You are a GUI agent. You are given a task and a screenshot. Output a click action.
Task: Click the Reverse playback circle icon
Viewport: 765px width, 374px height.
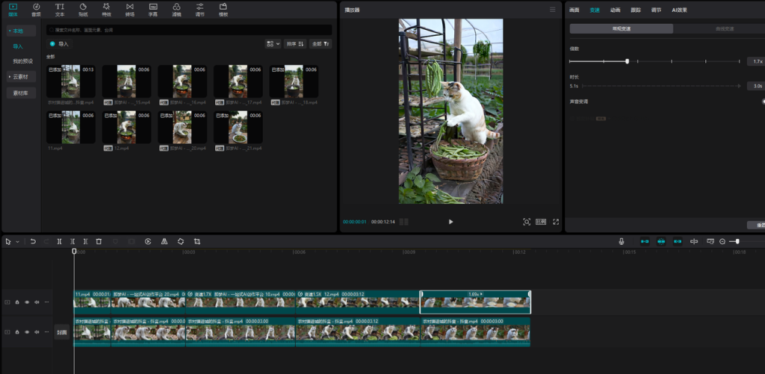click(148, 241)
